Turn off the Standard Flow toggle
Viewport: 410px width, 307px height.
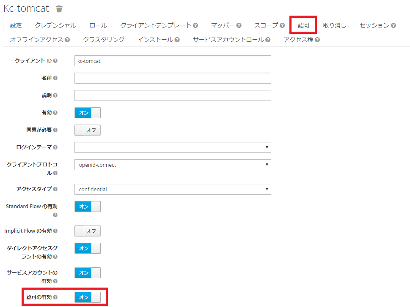click(x=87, y=206)
